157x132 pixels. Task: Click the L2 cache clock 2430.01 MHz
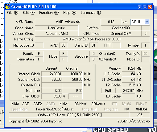125,91
